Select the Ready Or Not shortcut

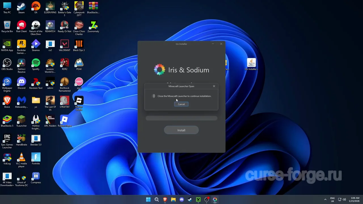click(65, 27)
